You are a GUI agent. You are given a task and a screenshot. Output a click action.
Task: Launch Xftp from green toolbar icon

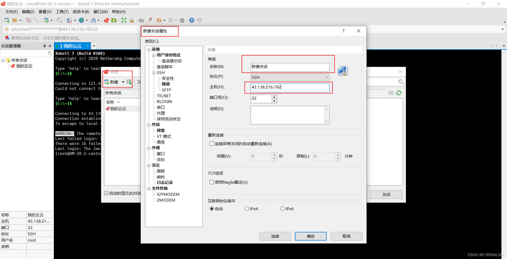click(x=114, y=20)
